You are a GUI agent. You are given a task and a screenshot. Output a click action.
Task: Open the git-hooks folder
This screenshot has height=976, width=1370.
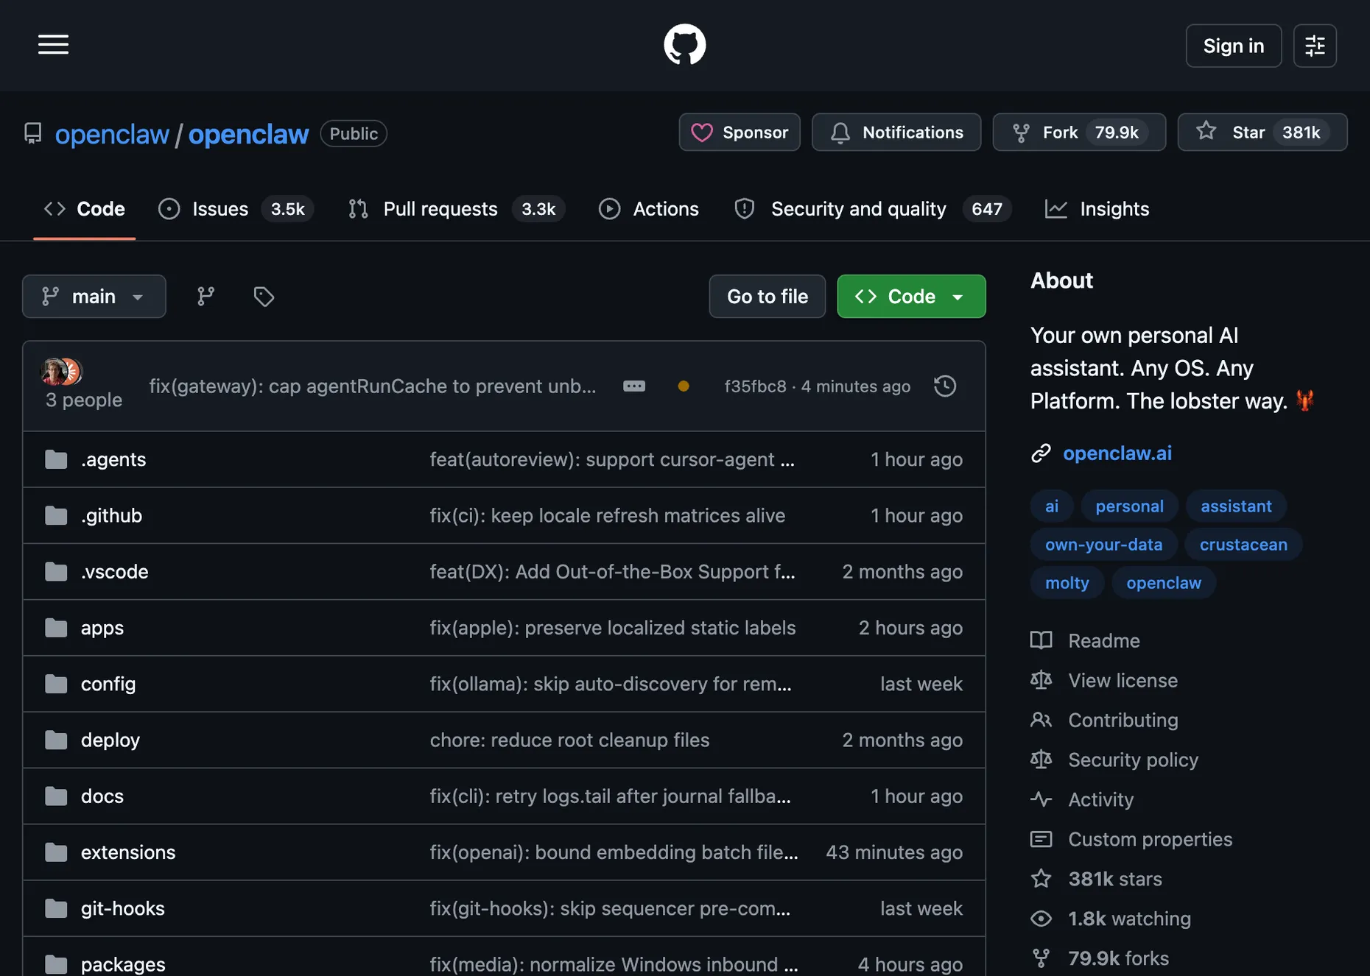(x=123, y=908)
